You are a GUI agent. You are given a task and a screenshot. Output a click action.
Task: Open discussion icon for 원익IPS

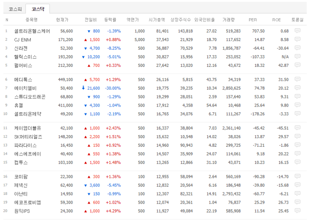pos(297,211)
